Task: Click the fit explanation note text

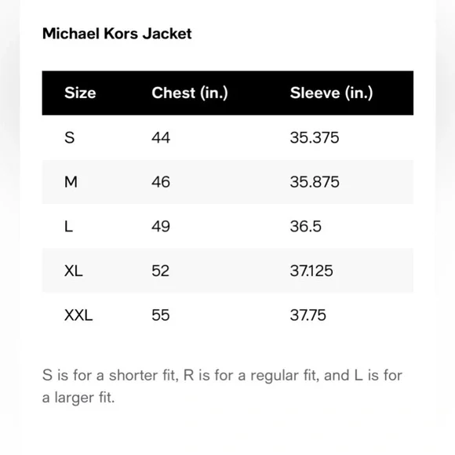Action: click(x=222, y=386)
